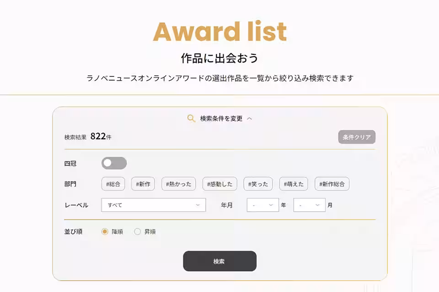The image size is (439, 292).
Task: Click the 条件クリア clear button
Action: (x=356, y=136)
